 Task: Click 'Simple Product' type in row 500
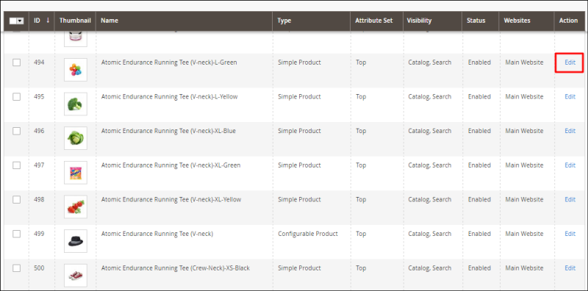[x=299, y=268]
